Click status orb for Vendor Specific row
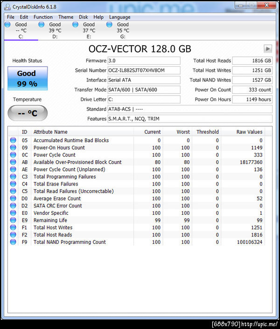The image size is (280, 329). click(13, 213)
